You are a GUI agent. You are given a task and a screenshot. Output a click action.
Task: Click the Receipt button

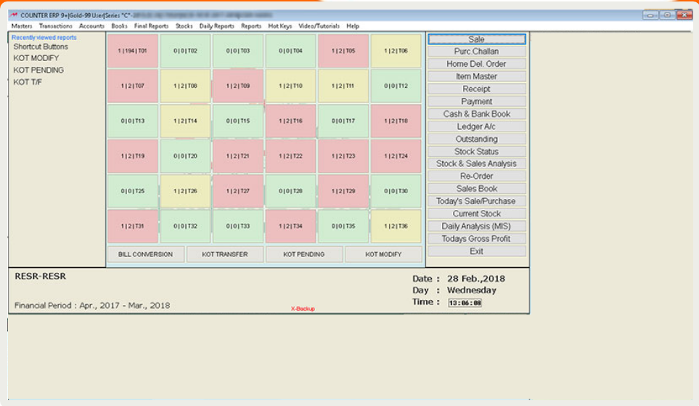pyautogui.click(x=477, y=89)
